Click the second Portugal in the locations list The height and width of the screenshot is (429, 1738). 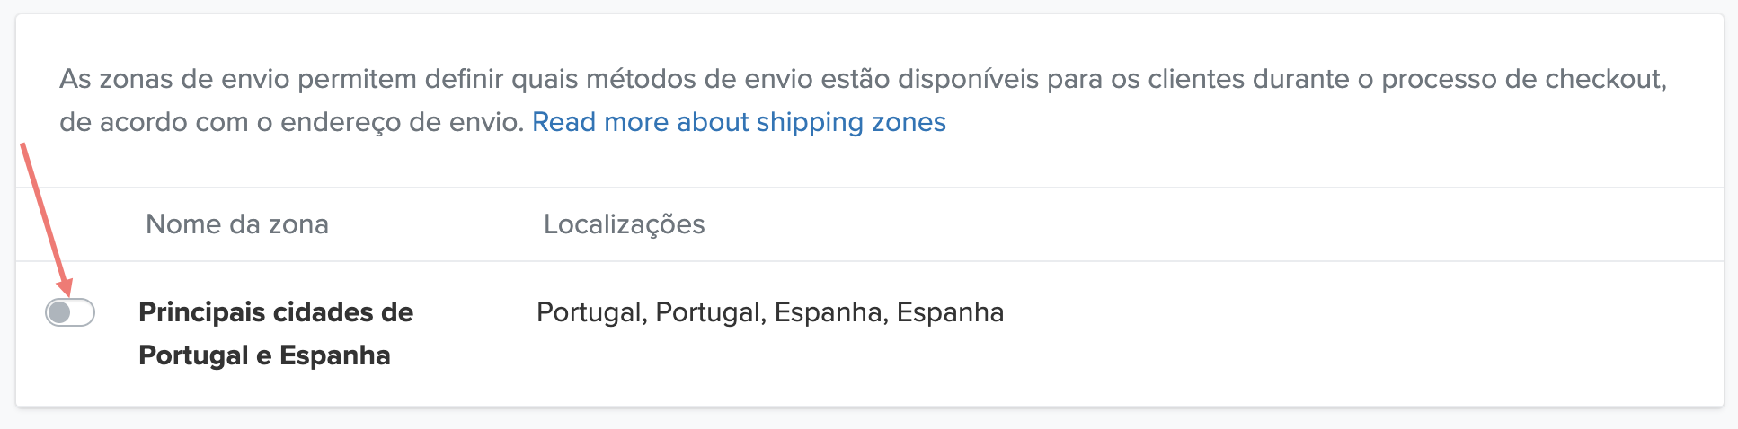(x=708, y=312)
